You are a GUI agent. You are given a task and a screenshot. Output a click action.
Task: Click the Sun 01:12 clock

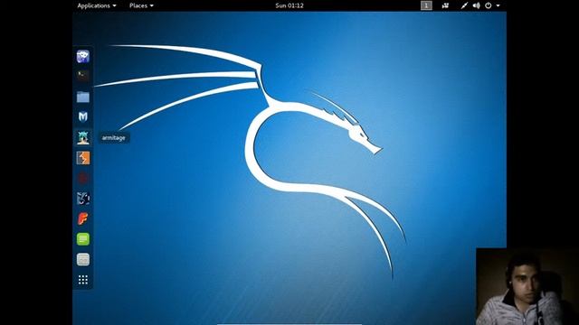tap(289, 5)
